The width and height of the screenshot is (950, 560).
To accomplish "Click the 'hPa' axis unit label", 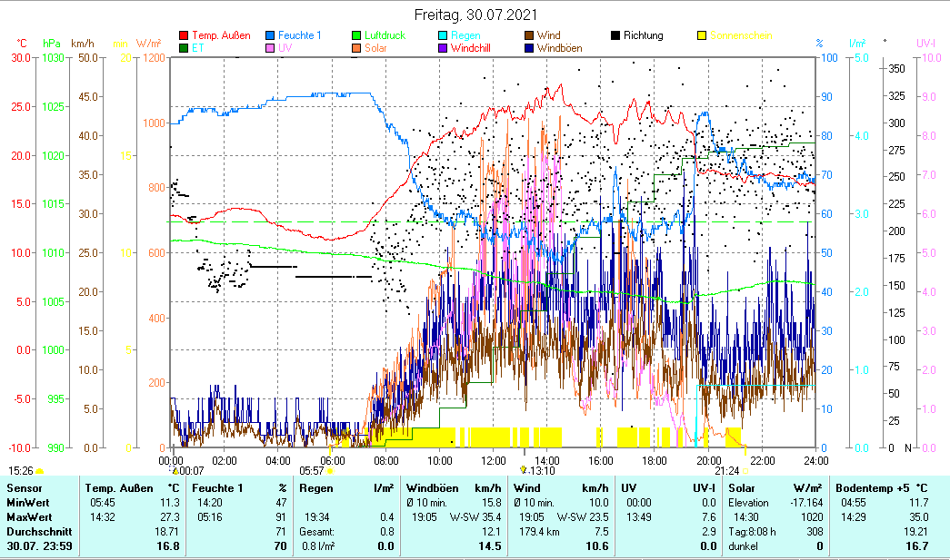I will click(52, 44).
